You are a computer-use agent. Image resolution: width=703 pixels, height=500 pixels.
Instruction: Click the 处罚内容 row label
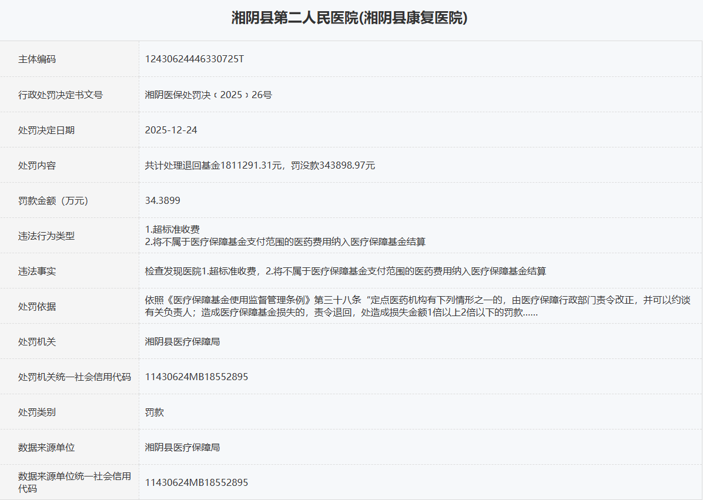tap(37, 166)
